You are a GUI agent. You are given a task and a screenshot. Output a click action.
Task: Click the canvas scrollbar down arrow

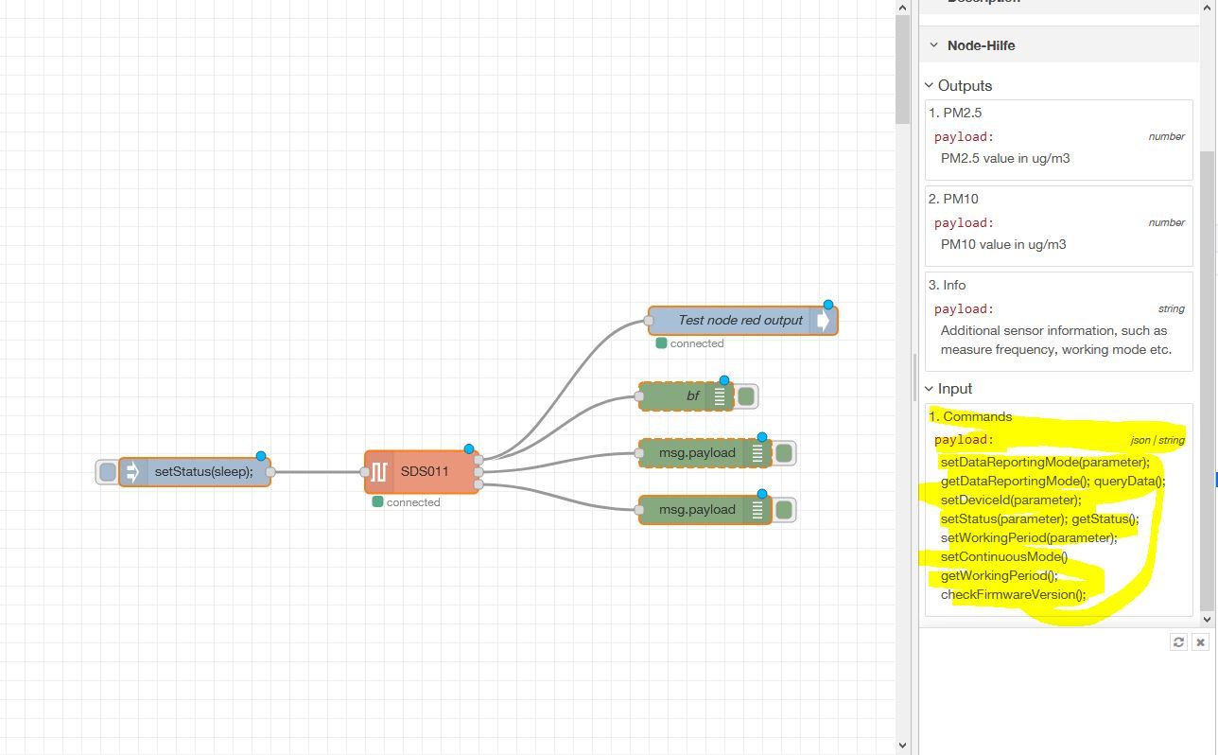click(x=903, y=746)
